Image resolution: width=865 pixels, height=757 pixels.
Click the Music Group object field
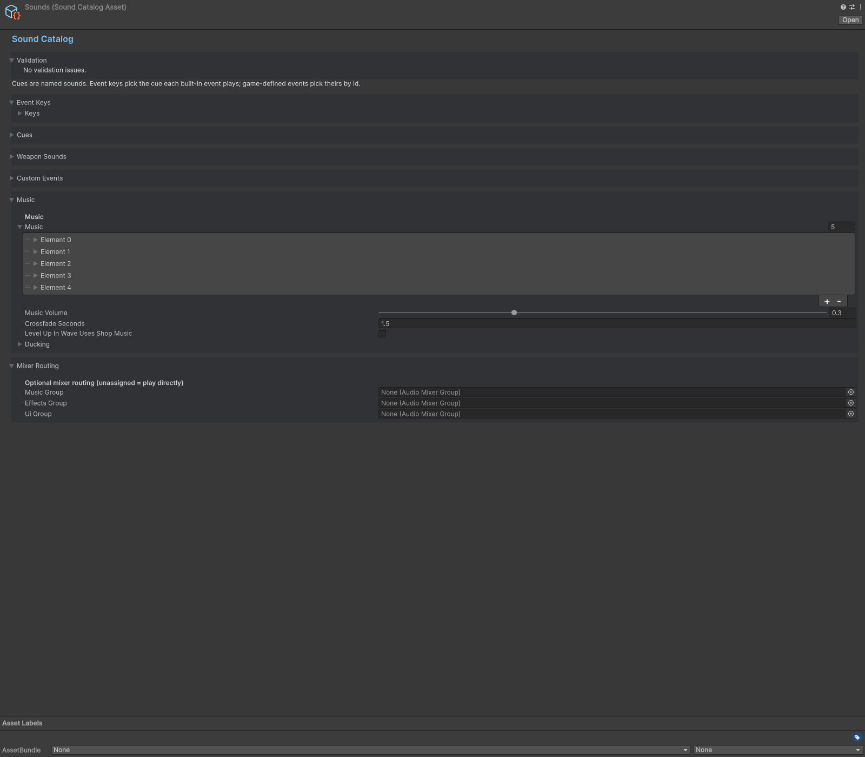(612, 392)
